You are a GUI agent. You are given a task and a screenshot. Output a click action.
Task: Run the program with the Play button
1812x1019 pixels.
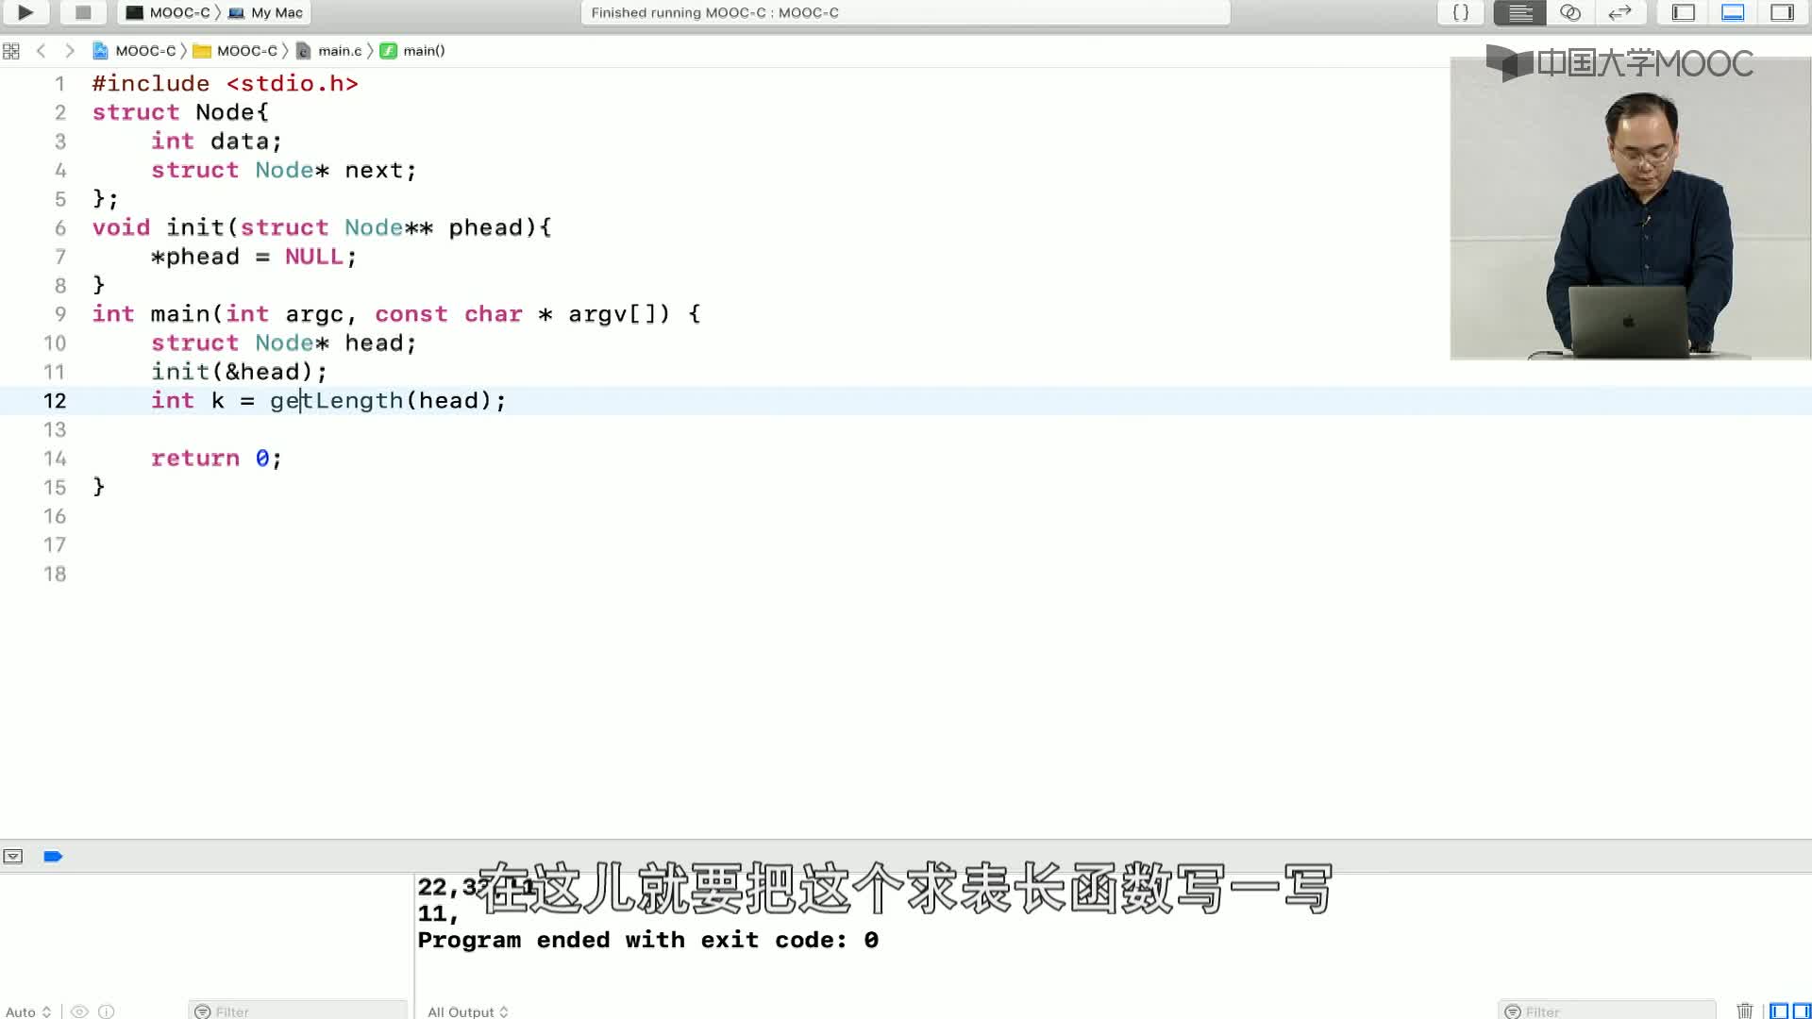[25, 12]
